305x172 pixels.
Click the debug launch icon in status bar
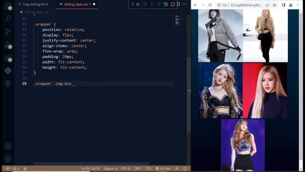(25, 169)
